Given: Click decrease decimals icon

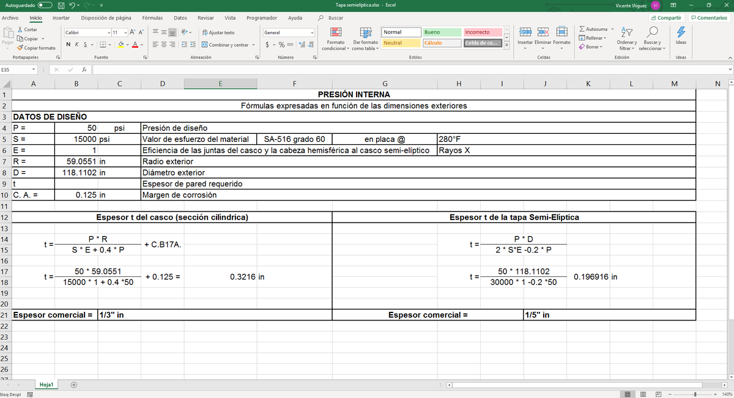Looking at the screenshot, I should [311, 45].
